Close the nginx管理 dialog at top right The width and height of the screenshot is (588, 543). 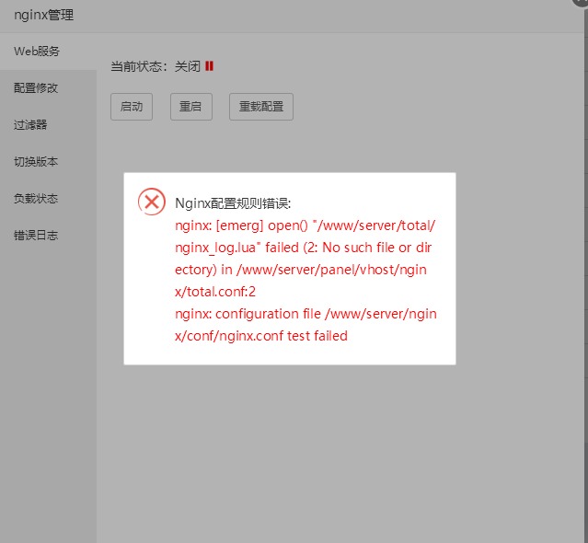(x=581, y=2)
